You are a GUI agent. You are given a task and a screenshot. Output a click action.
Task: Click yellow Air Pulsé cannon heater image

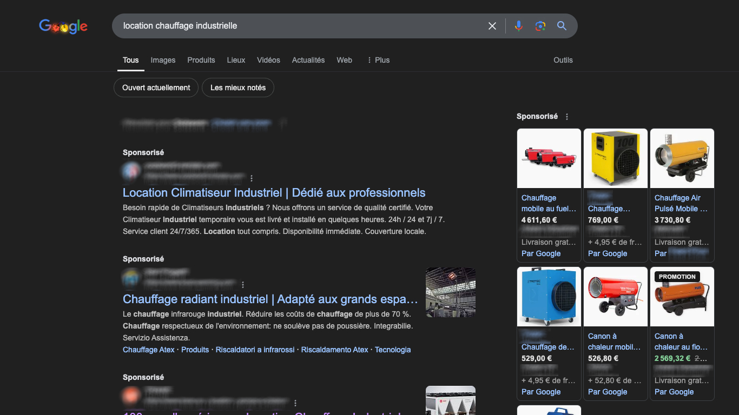pos(682,158)
